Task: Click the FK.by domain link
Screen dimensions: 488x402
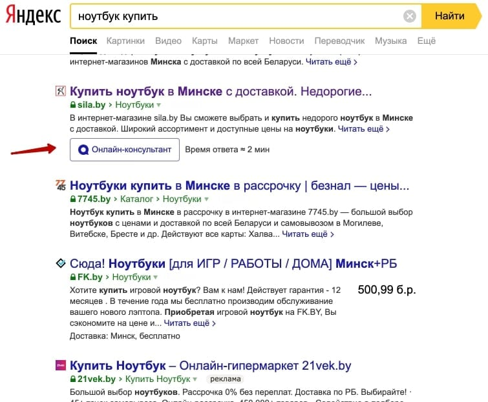Action: coord(90,277)
